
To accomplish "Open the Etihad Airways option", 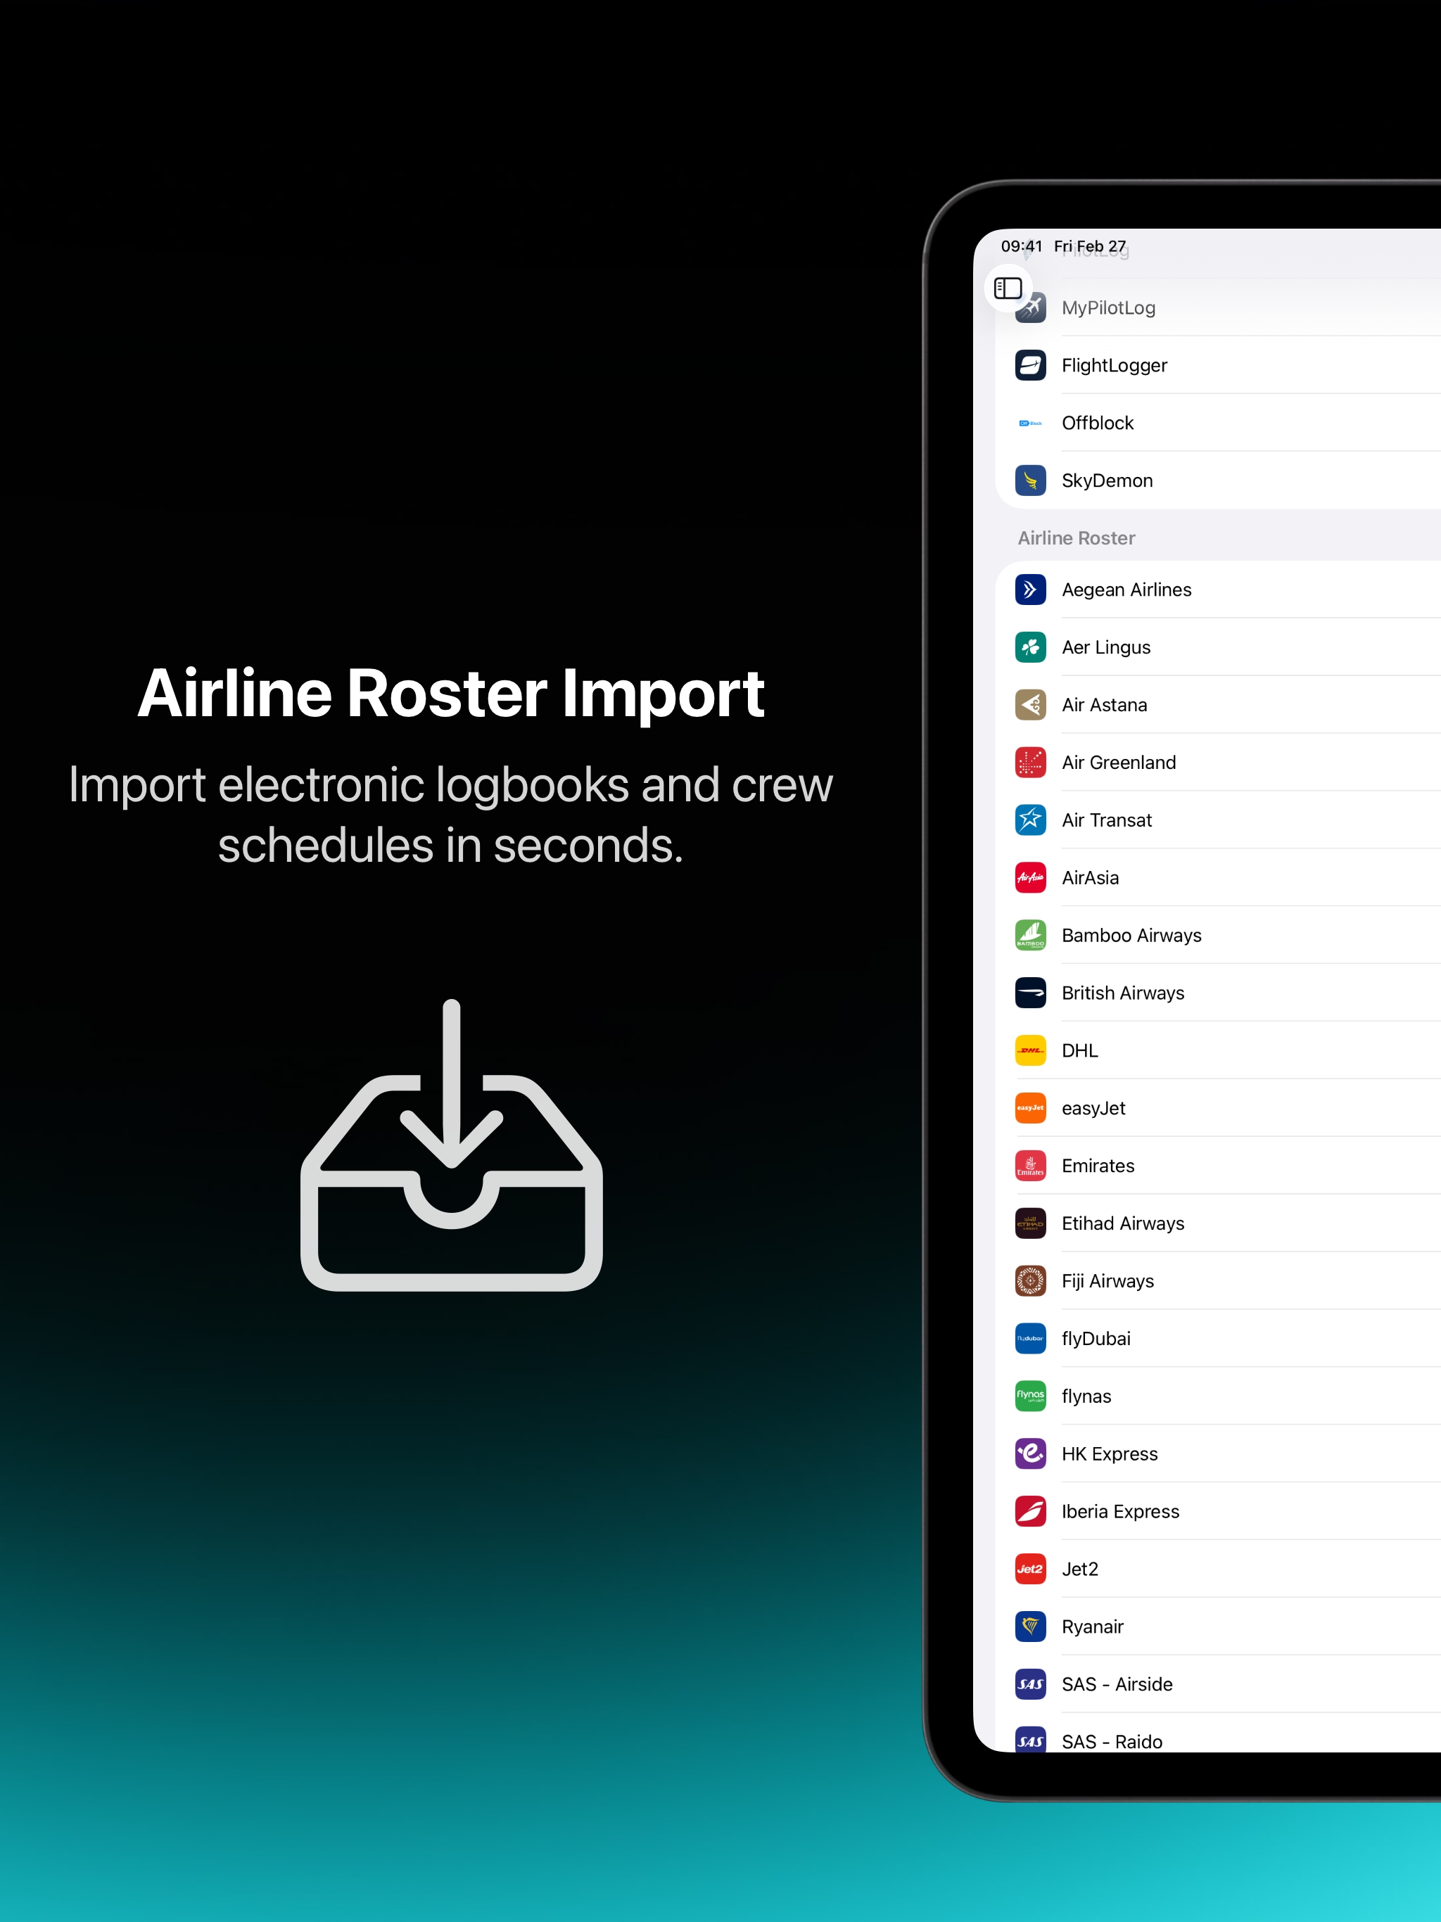I will 1219,1223.
